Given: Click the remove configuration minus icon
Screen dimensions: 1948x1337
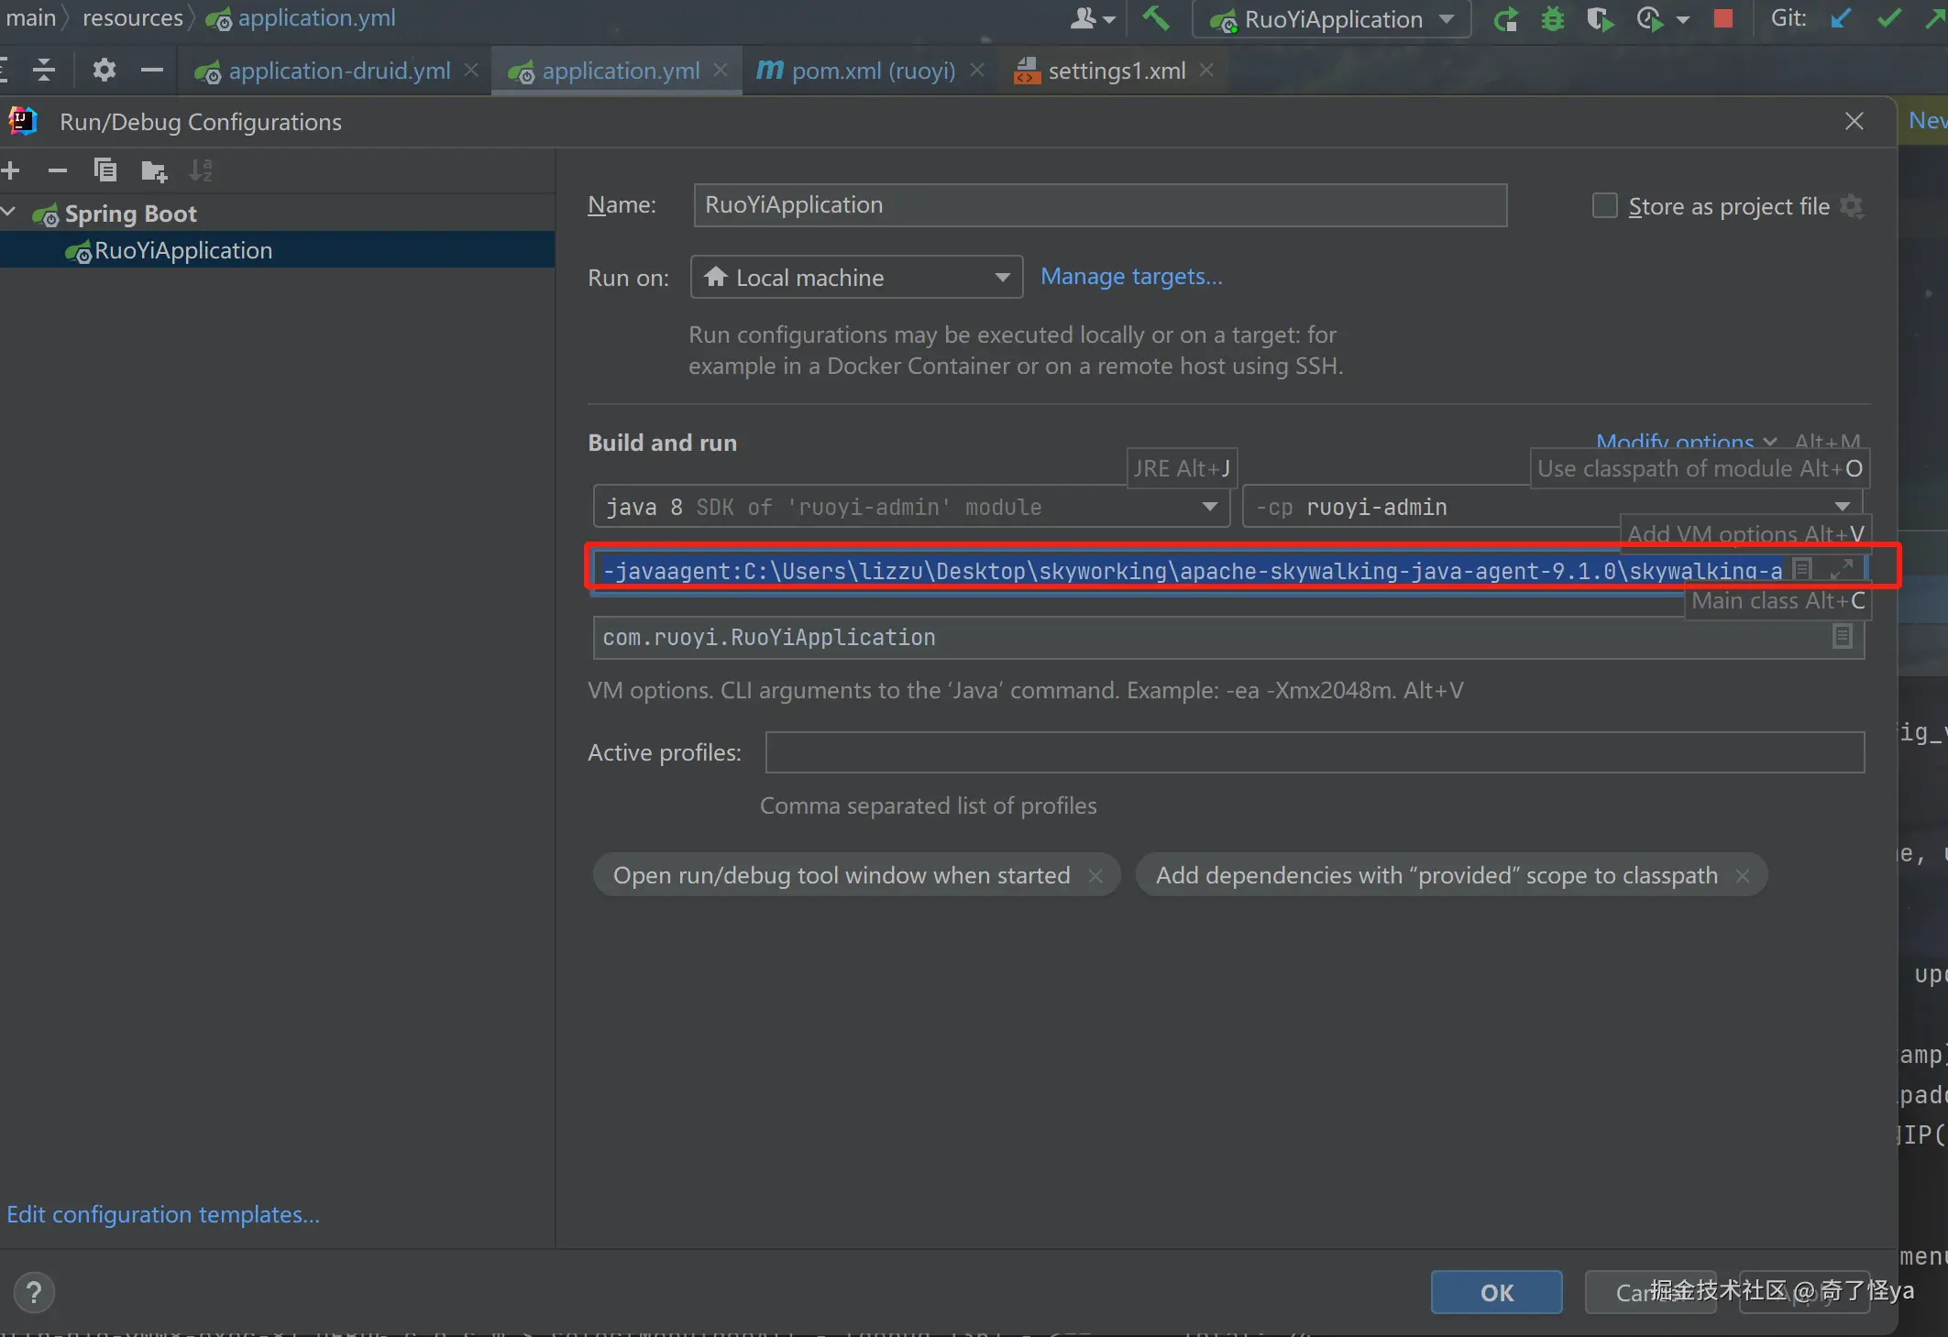Looking at the screenshot, I should point(58,170).
